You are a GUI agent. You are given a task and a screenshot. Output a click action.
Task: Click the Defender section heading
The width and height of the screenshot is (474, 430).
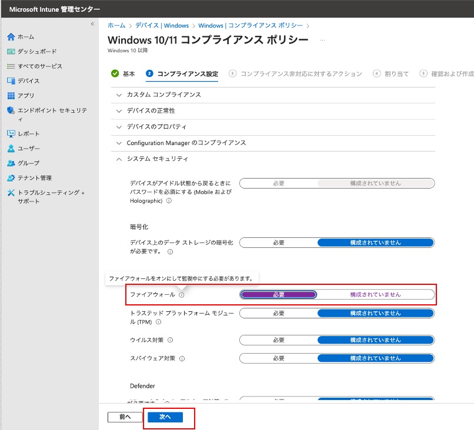(x=142, y=386)
